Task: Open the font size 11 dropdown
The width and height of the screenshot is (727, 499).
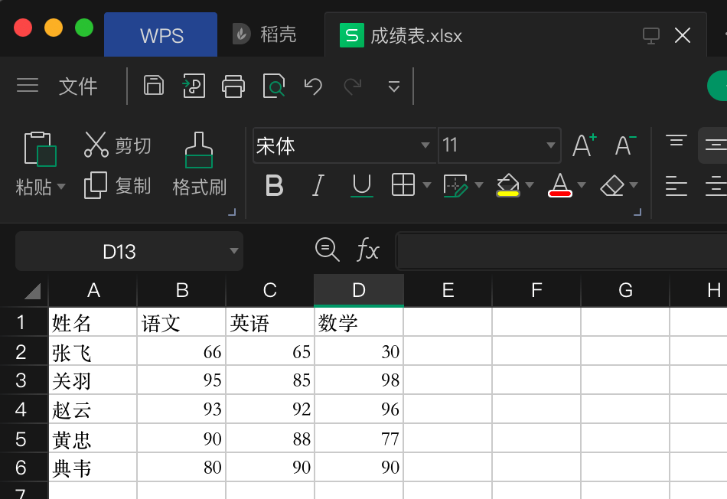Action: pos(549,145)
